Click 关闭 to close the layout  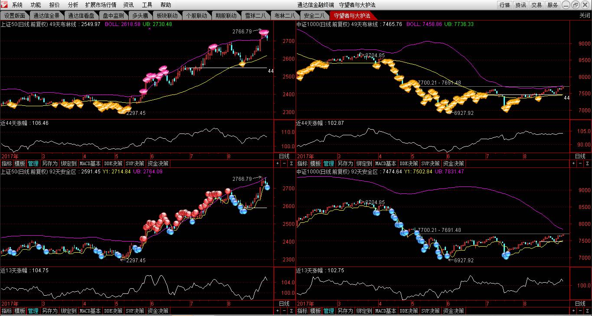point(585,15)
